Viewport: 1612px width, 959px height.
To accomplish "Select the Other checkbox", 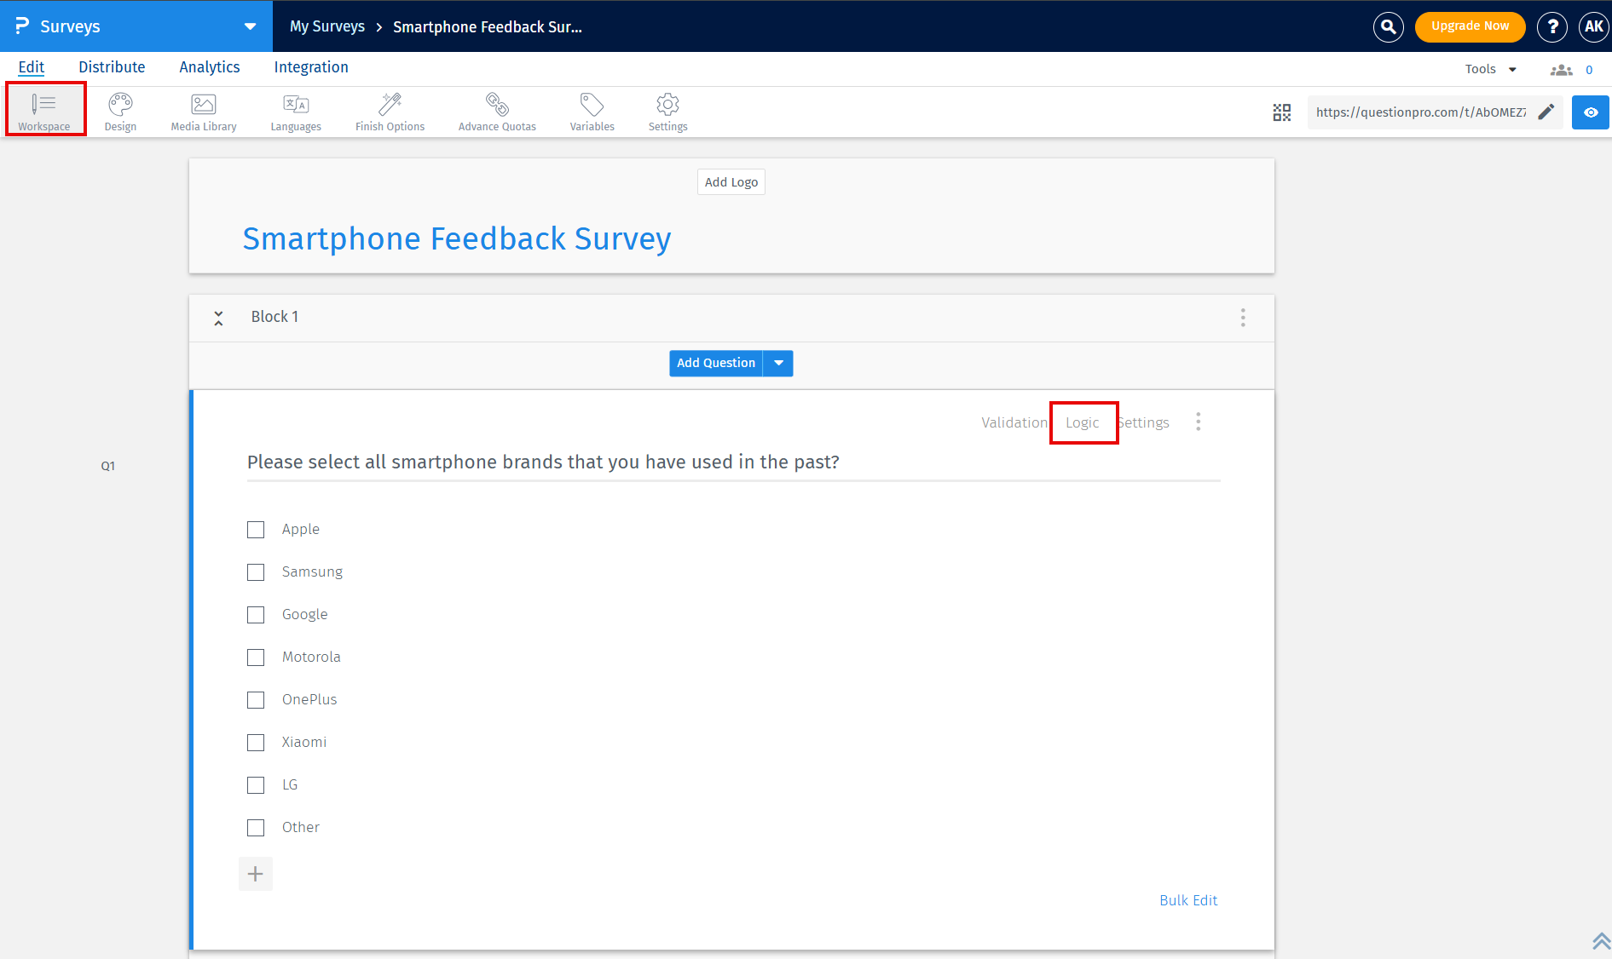I will tap(256, 827).
